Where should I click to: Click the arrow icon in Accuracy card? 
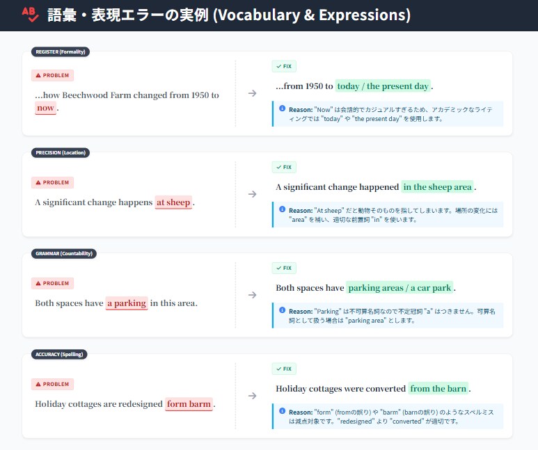[252, 396]
